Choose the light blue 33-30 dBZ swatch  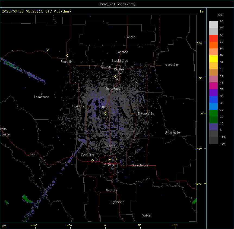tap(213, 106)
